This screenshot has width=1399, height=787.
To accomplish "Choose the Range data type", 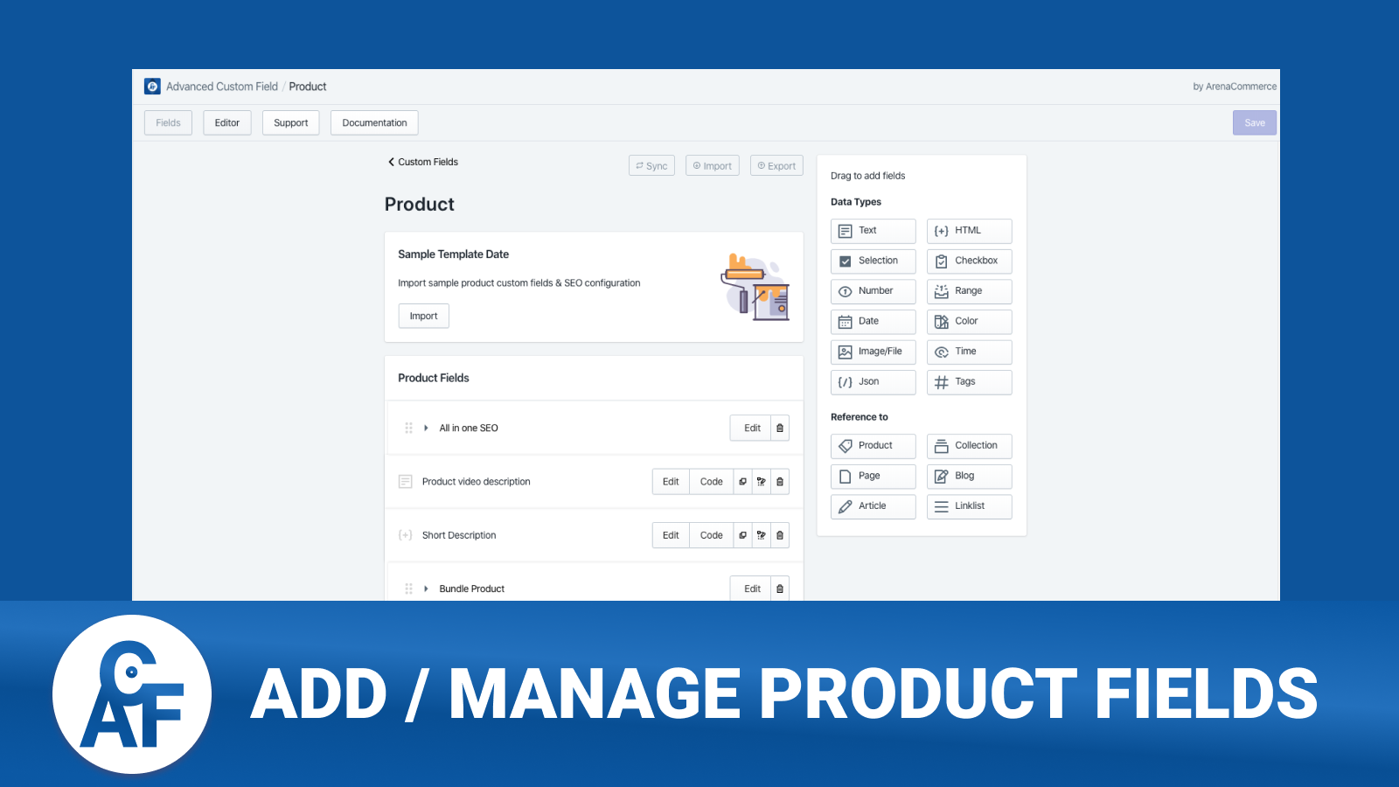I will tap(969, 291).
